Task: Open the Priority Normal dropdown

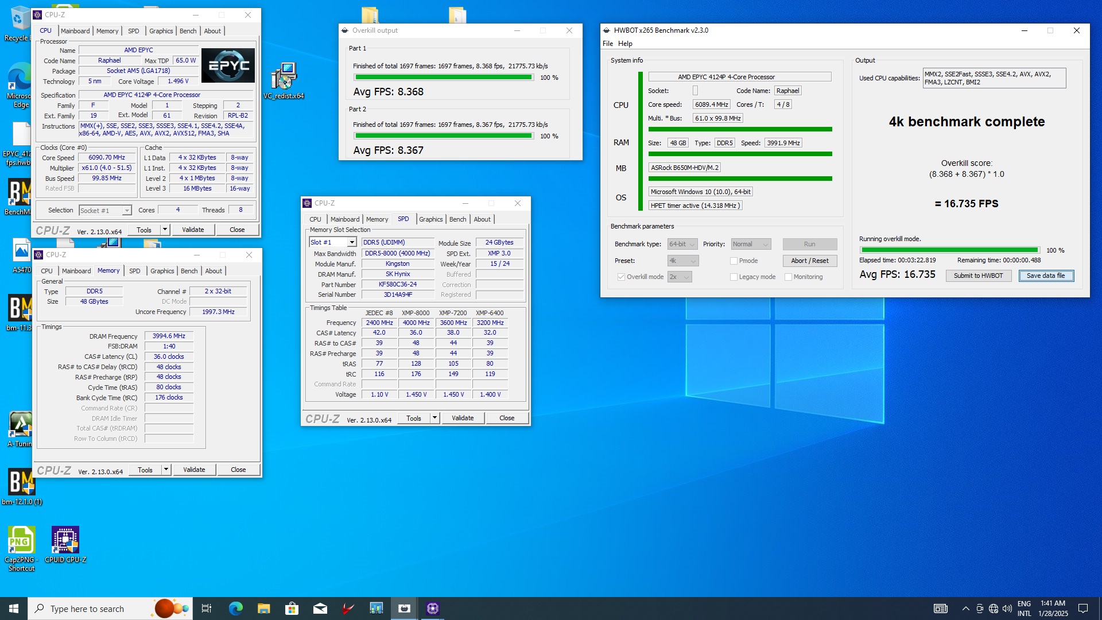Action: pos(751,244)
